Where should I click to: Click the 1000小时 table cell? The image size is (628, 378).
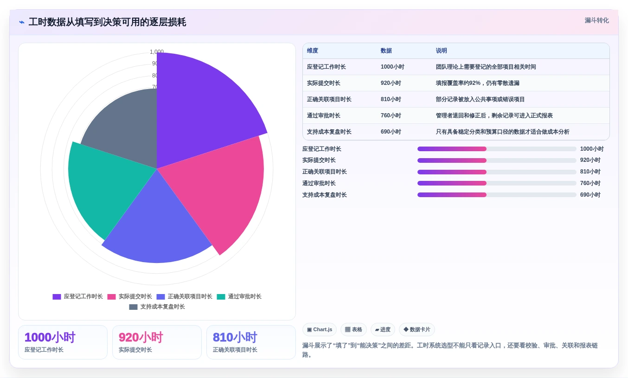point(392,67)
